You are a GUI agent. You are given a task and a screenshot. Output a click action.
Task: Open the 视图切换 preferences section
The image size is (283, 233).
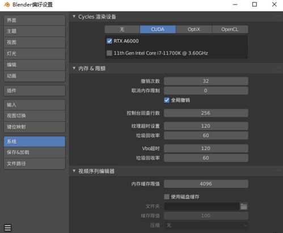(35, 116)
